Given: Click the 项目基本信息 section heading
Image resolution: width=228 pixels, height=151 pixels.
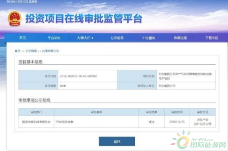Looking at the screenshot, I should pos(31,62).
